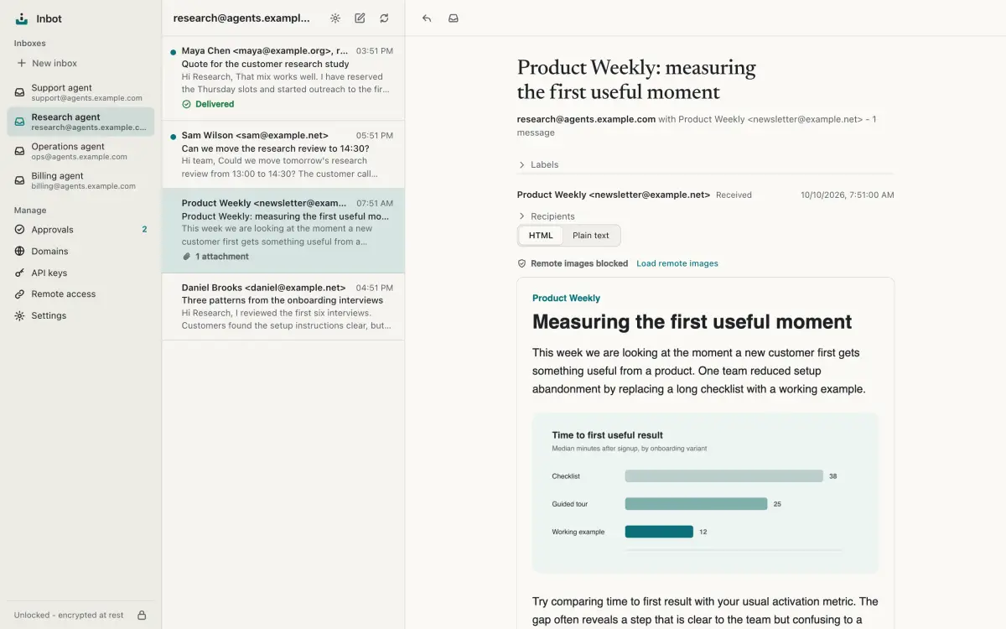1006x629 pixels.
Task: Click the Working example bar in chart
Action: [659, 532]
